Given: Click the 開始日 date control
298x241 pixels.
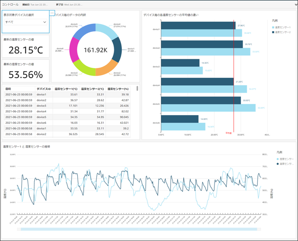Looking at the screenshot, I should click(35, 5).
